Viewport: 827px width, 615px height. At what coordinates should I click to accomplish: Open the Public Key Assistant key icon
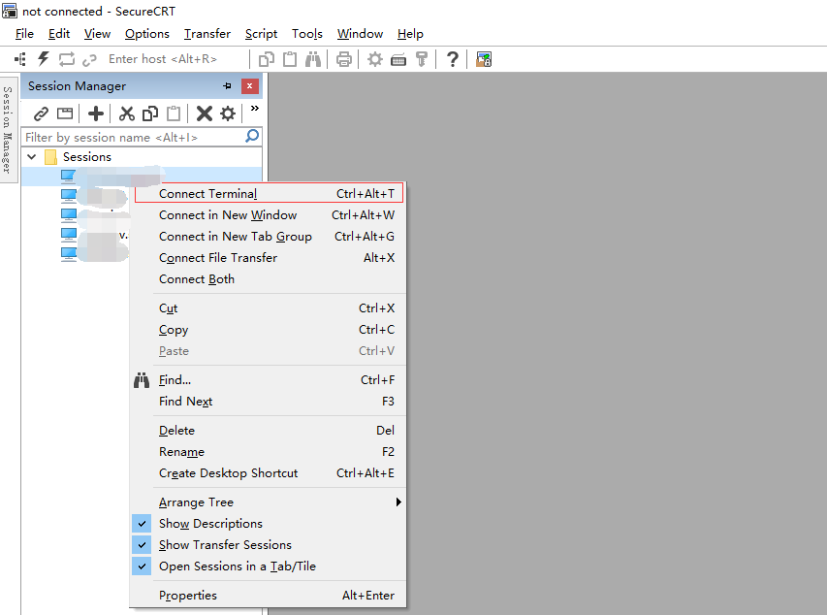422,59
